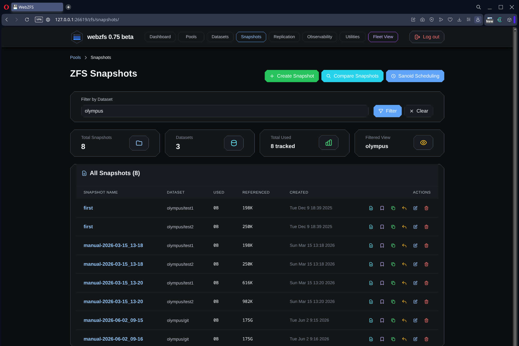Open the Replication nav tab
The image size is (519, 346).
pyautogui.click(x=284, y=37)
